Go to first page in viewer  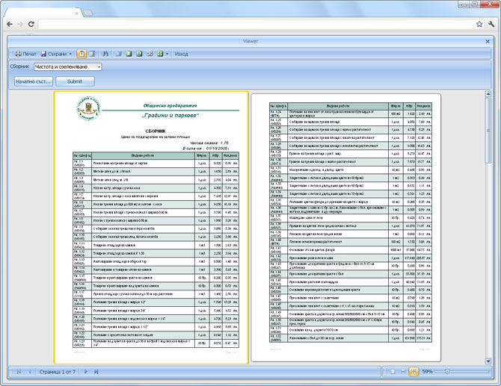[19, 372]
